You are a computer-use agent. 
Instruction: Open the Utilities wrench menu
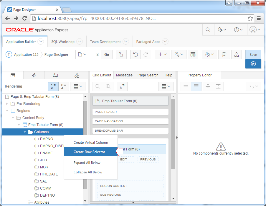click(179, 54)
